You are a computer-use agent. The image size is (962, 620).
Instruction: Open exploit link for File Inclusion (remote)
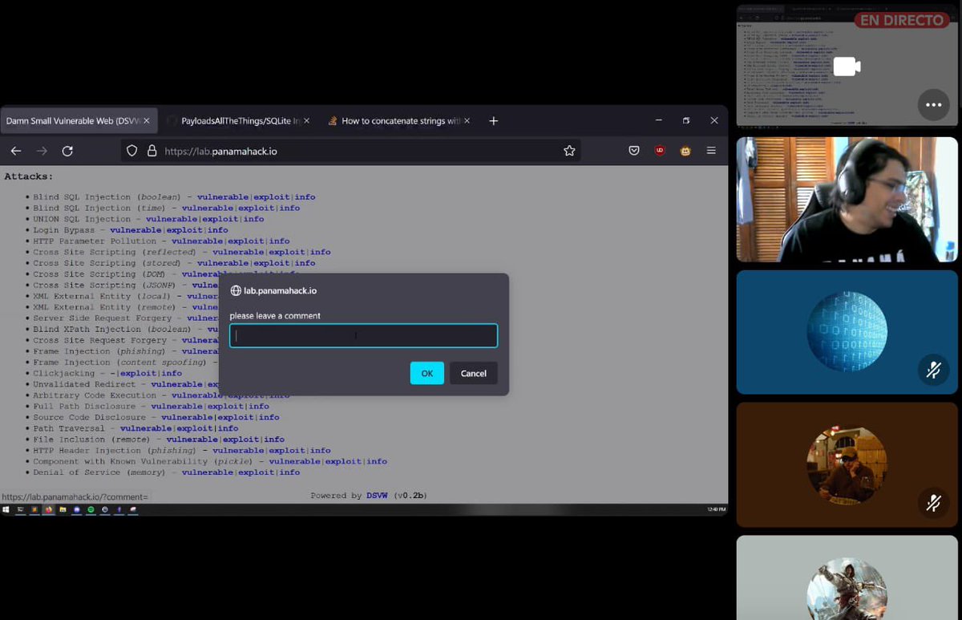point(241,440)
